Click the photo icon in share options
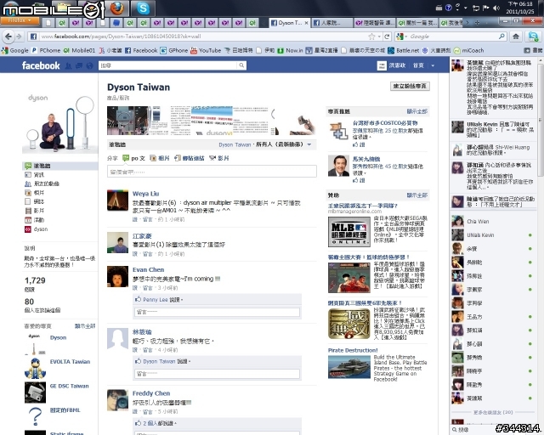The height and width of the screenshot is (435, 544). pos(153,158)
